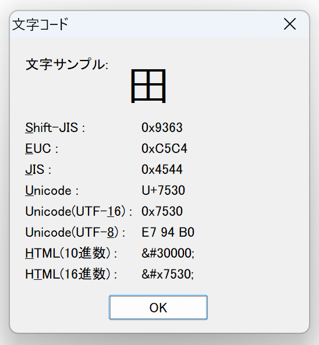Screen dimensions: 319x345
Task: Select the &#x7530; entity value
Action: coord(168,274)
